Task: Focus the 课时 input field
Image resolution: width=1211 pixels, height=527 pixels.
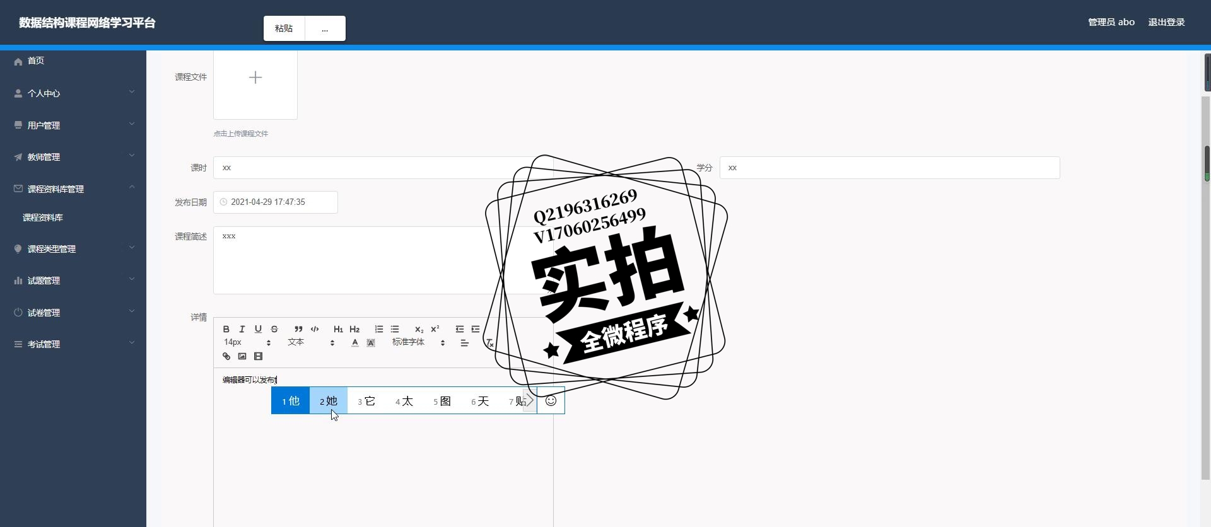Action: point(383,168)
